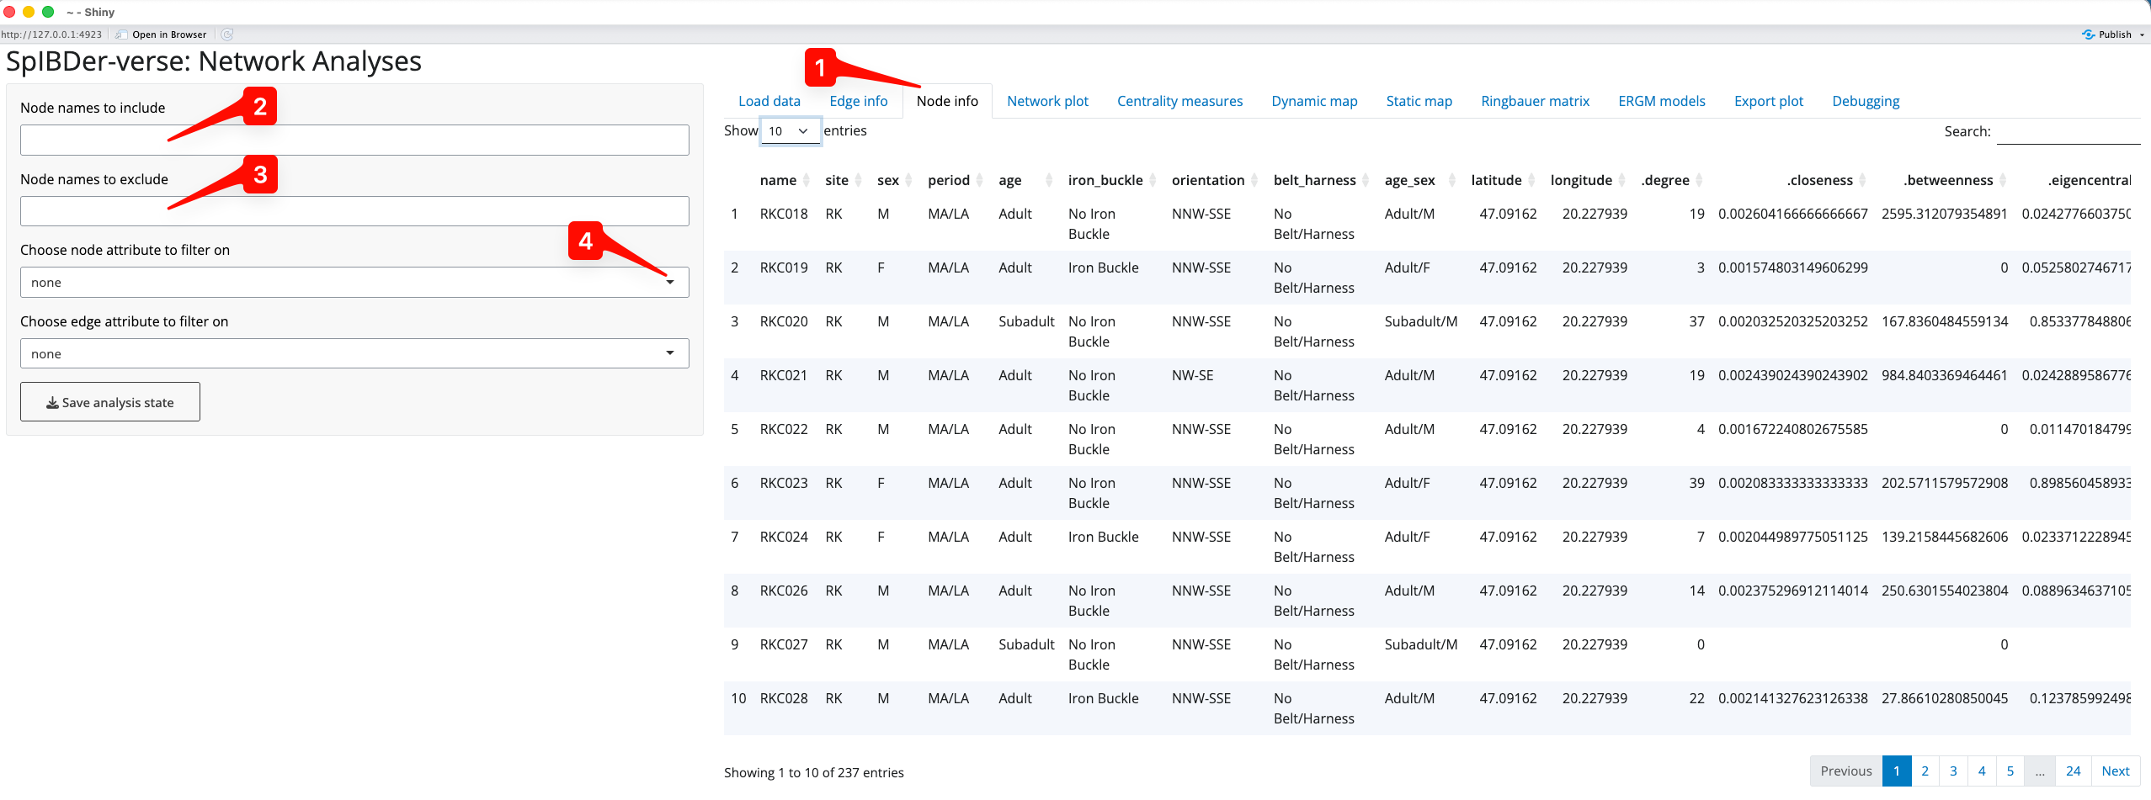Open the Publish dropdown arrow
This screenshot has width=2151, height=800.
2142,34
